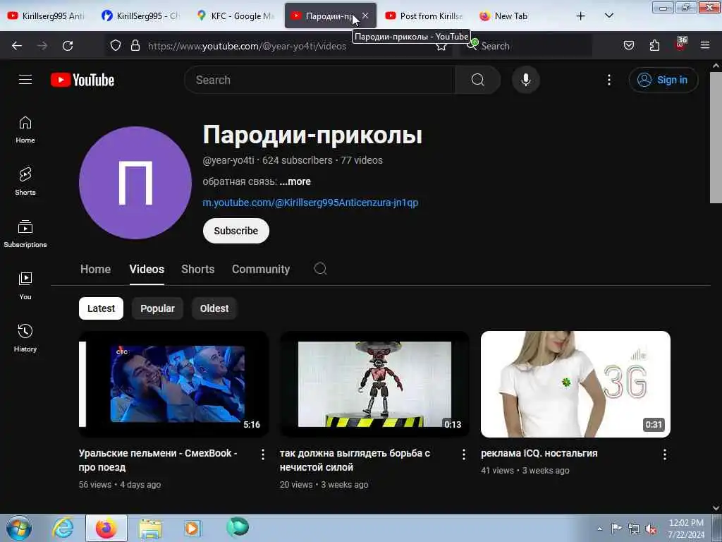List all tabs dropdown arrow
This screenshot has width=722, height=542.
pyautogui.click(x=608, y=16)
